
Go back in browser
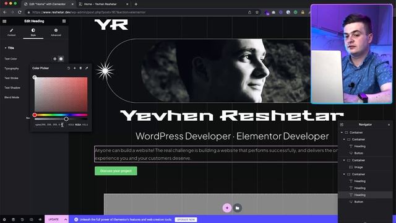tap(5, 12)
